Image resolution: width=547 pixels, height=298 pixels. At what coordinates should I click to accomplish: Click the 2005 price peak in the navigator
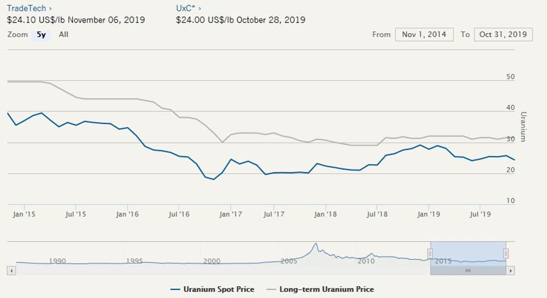(315, 245)
